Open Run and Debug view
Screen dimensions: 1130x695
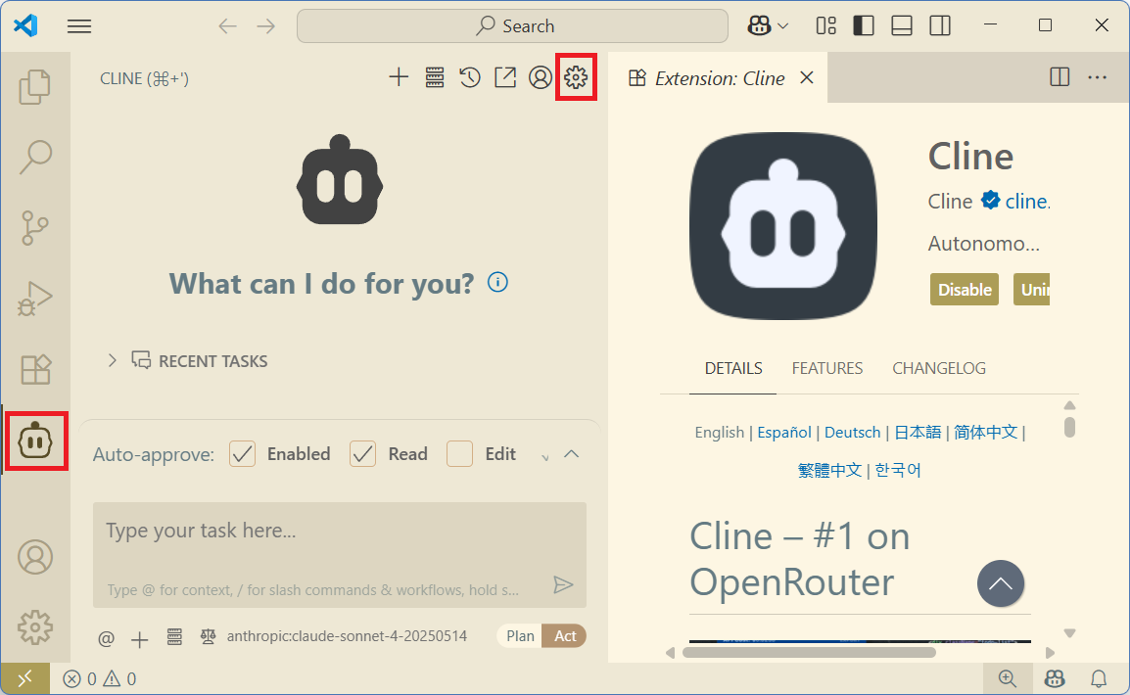coord(35,299)
